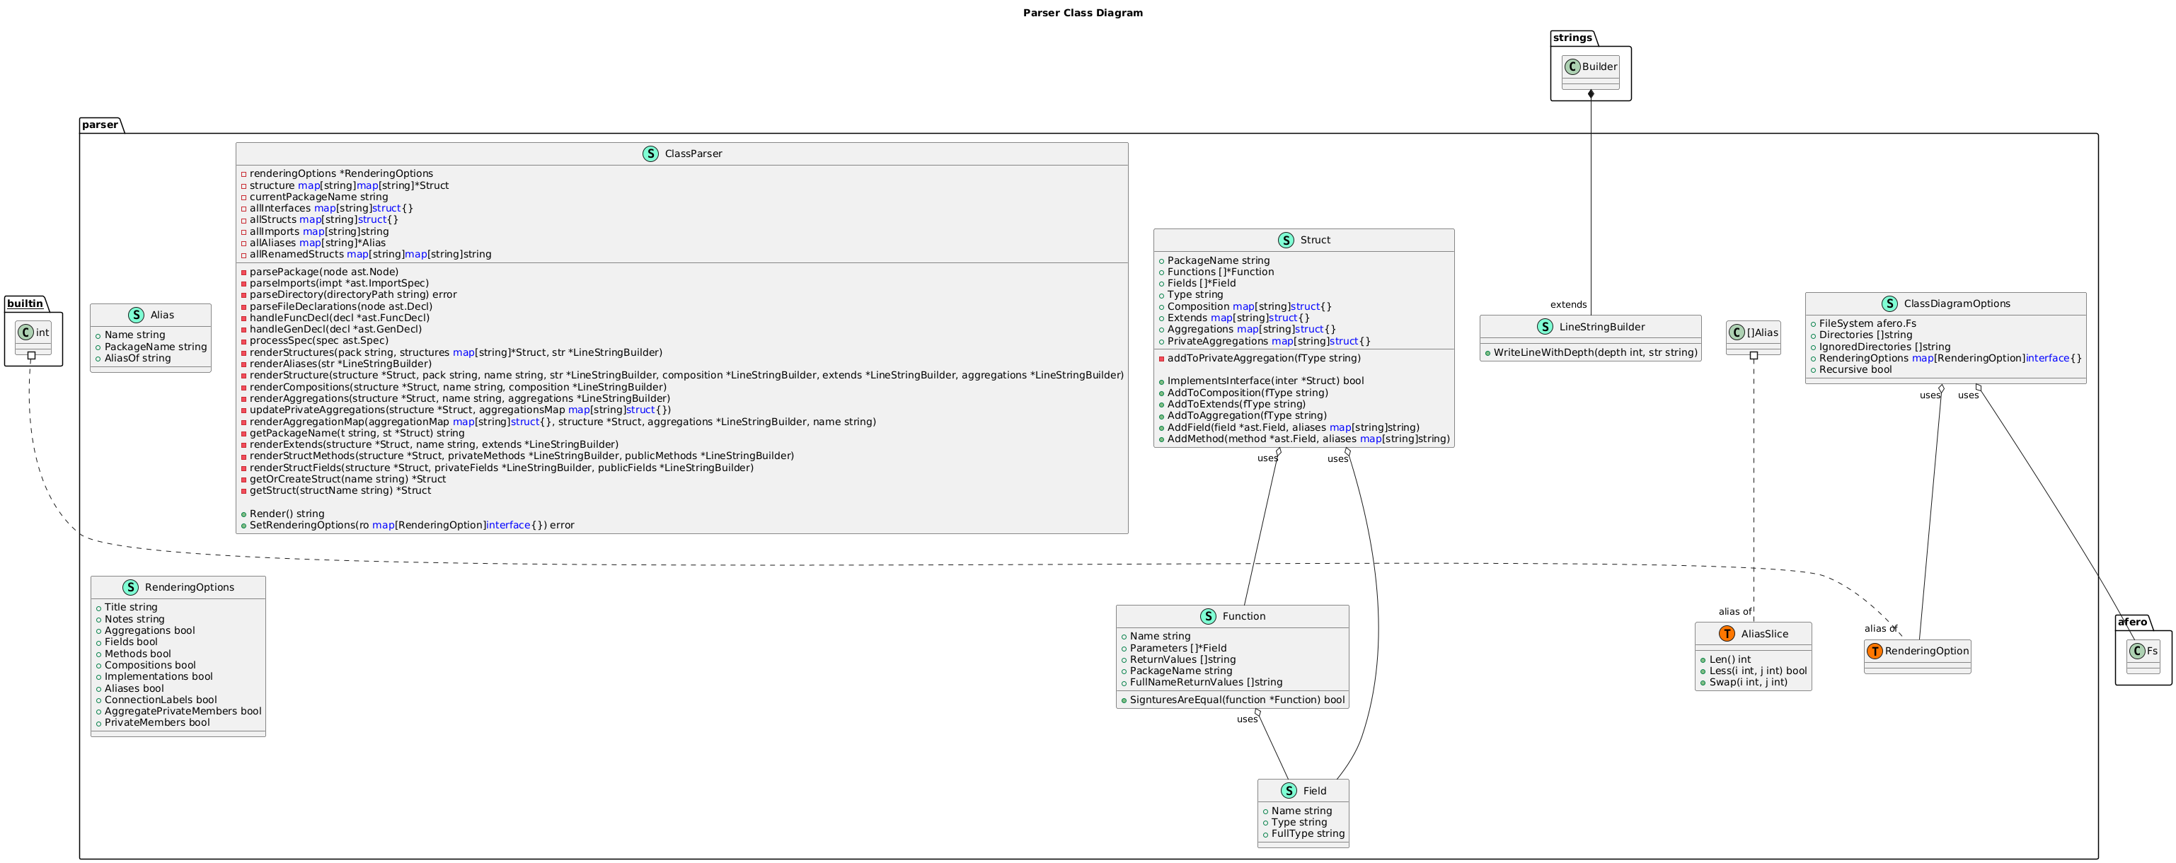Click AggregatePrivateMembers bool field
Screen dimensions: 2176x863
pyautogui.click(x=178, y=711)
